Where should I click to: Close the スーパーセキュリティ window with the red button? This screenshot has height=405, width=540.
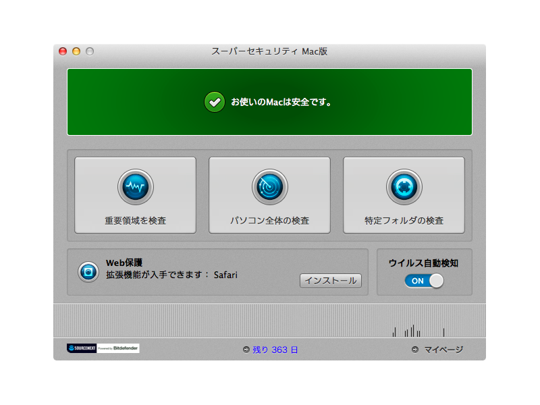tap(63, 51)
